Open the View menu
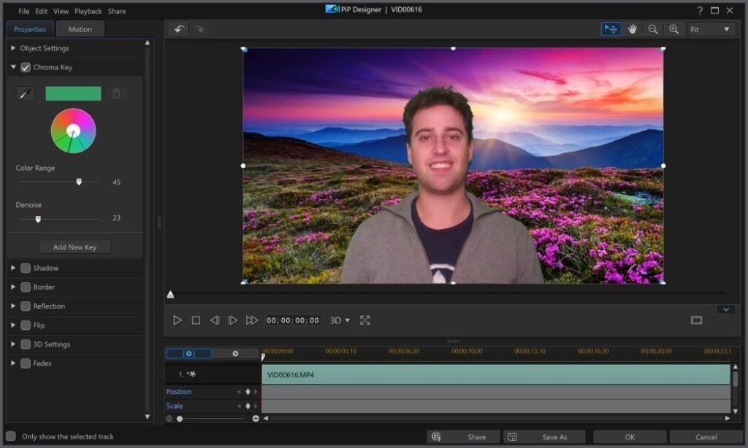The image size is (748, 448). point(61,11)
